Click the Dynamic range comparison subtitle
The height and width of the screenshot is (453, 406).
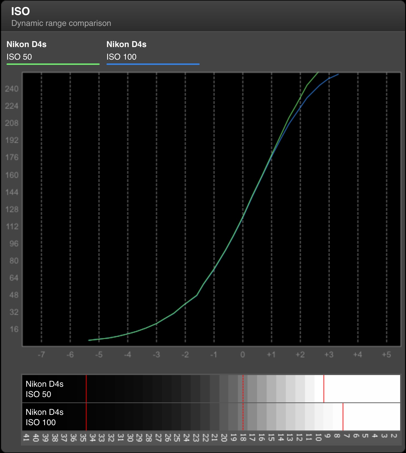click(61, 23)
